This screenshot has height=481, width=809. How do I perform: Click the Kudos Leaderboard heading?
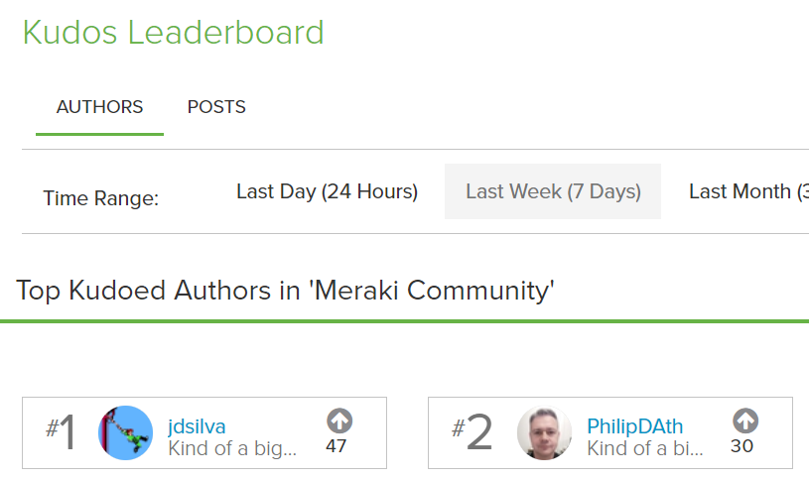(x=174, y=33)
